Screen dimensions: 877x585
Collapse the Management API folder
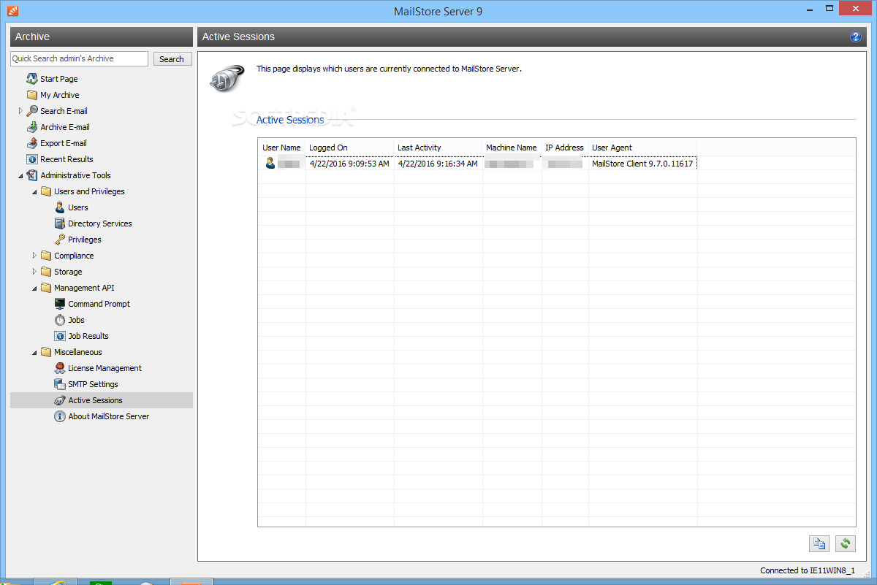34,288
